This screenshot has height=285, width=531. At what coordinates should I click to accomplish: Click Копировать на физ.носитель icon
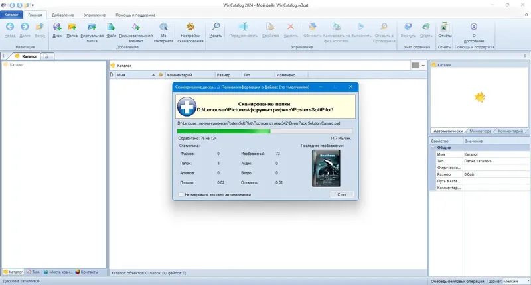tap(337, 27)
